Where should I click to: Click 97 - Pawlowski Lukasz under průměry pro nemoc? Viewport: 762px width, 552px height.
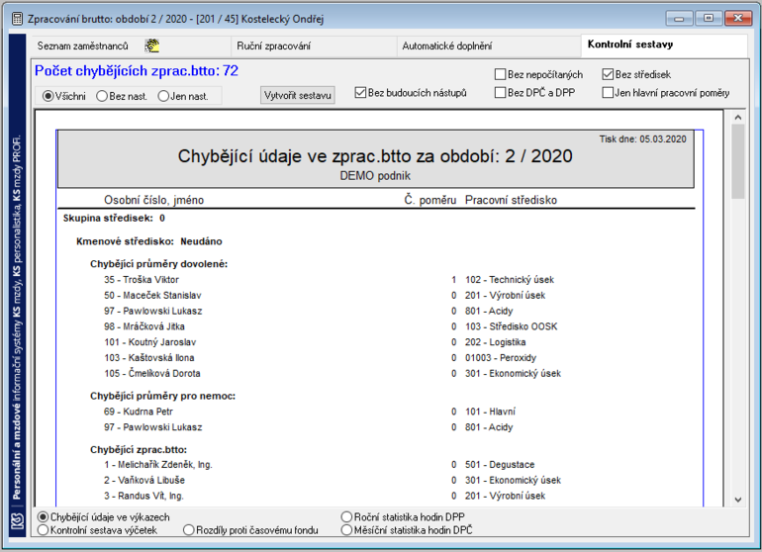[152, 427]
